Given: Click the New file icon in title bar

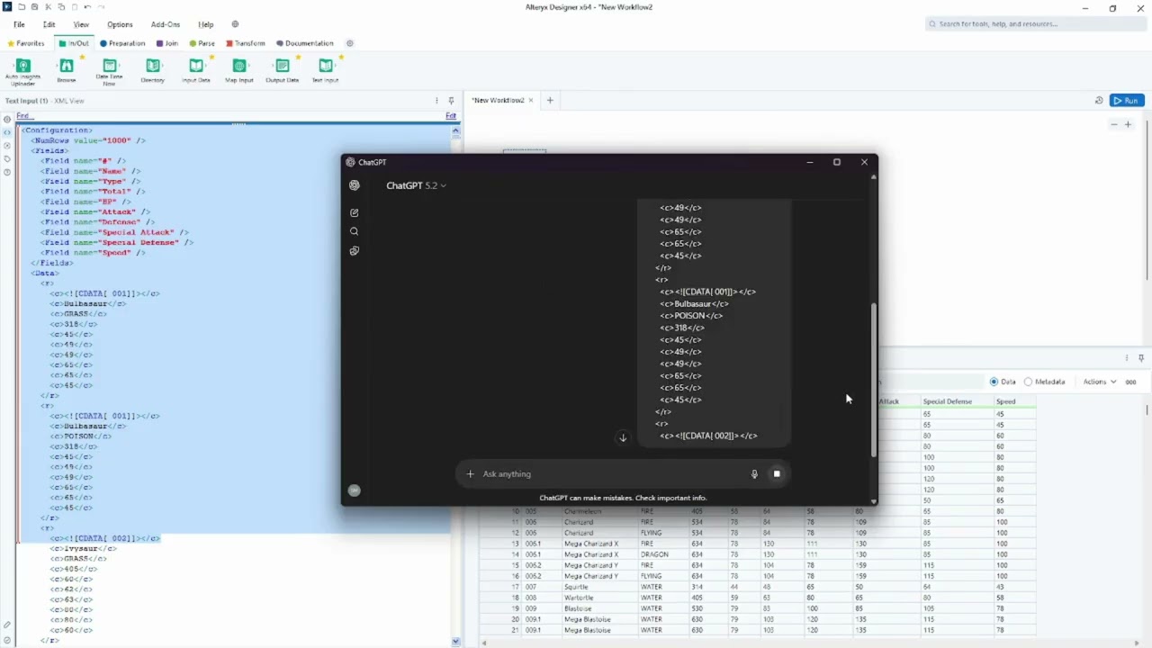Looking at the screenshot, I should coord(22,7).
